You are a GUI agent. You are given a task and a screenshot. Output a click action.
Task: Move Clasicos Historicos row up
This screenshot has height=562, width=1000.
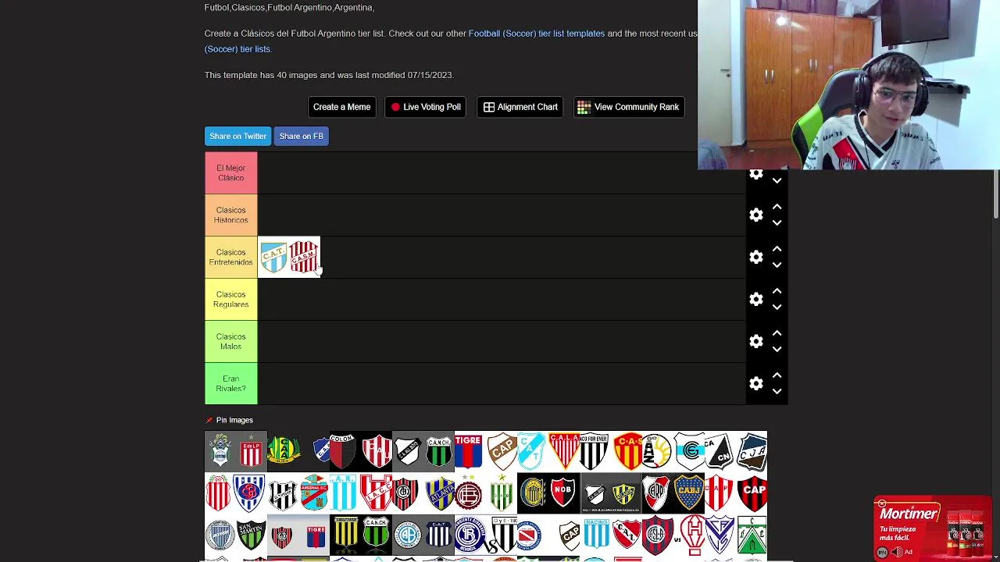[x=777, y=207]
